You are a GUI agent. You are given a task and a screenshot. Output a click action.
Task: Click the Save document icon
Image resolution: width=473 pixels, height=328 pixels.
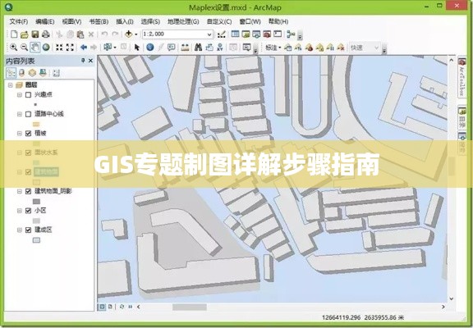point(35,34)
